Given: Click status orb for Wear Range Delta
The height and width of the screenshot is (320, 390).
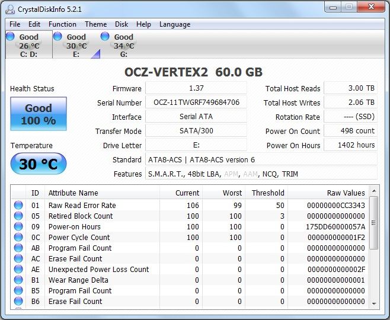Looking at the screenshot, I should 18,280.
